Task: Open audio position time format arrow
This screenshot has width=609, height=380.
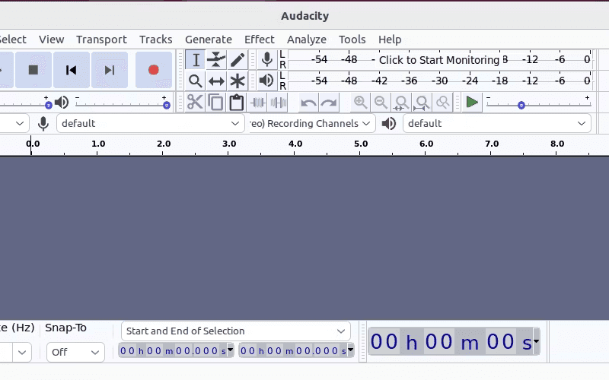Action: pyautogui.click(x=537, y=341)
